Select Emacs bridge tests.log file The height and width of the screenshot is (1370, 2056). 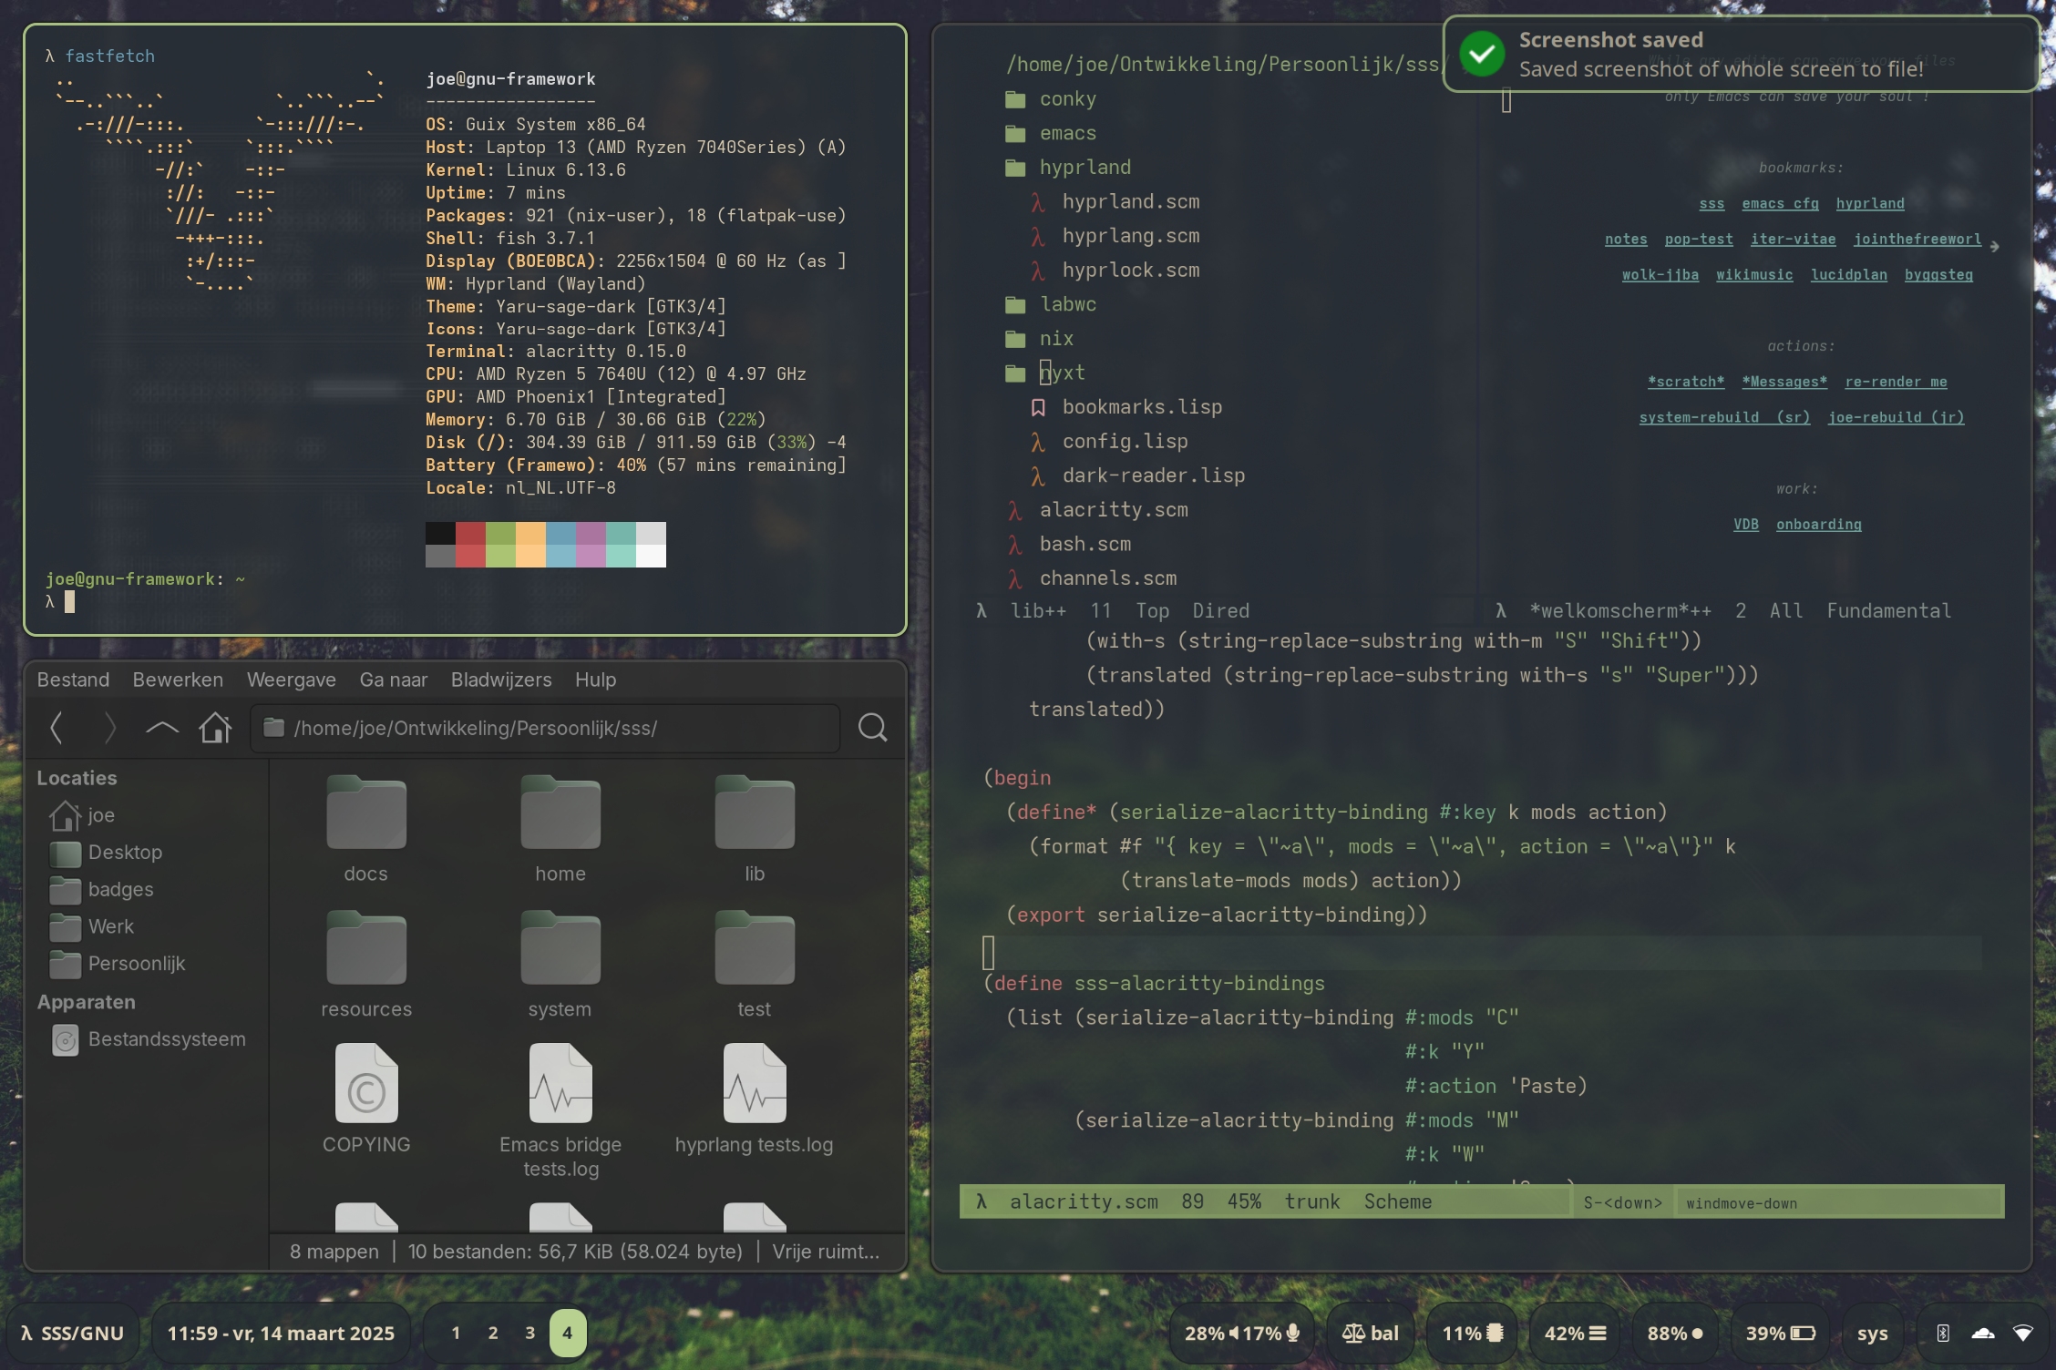pos(560,1111)
